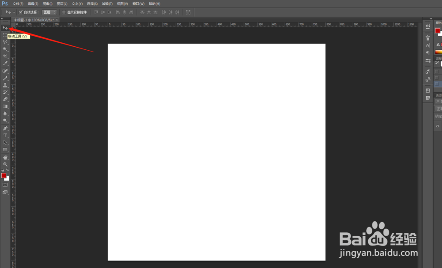The width and height of the screenshot is (442, 268).
Task: Distribute left edges in options bar
Action: 164,12
